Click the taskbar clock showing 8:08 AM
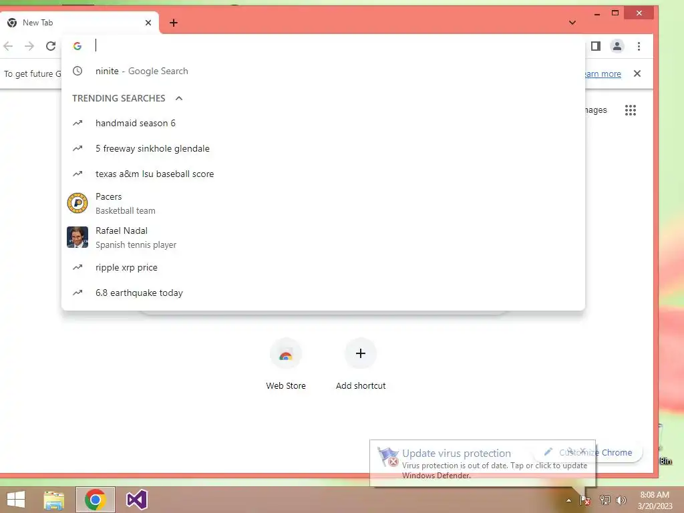This screenshot has height=513, width=684. pyautogui.click(x=655, y=500)
